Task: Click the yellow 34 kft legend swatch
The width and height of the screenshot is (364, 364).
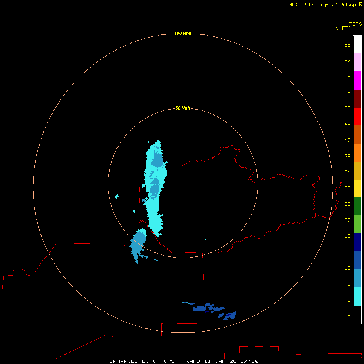Action: (x=357, y=188)
